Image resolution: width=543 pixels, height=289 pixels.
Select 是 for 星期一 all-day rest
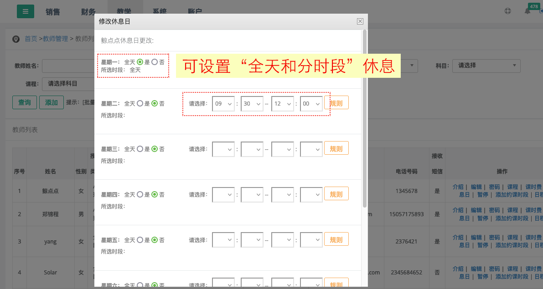click(140, 62)
